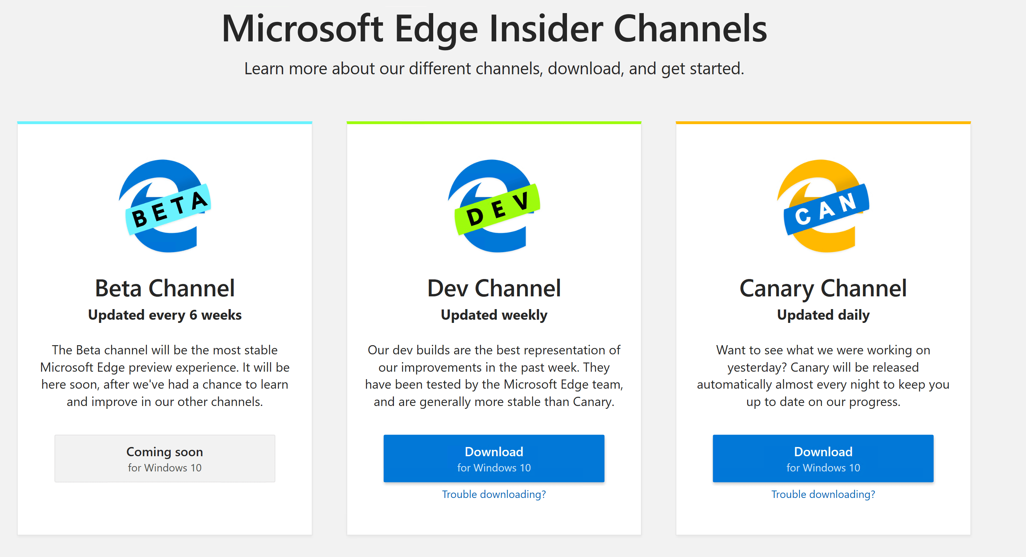Download Canary Channel for Windows 10
This screenshot has width=1026, height=557.
click(x=823, y=458)
